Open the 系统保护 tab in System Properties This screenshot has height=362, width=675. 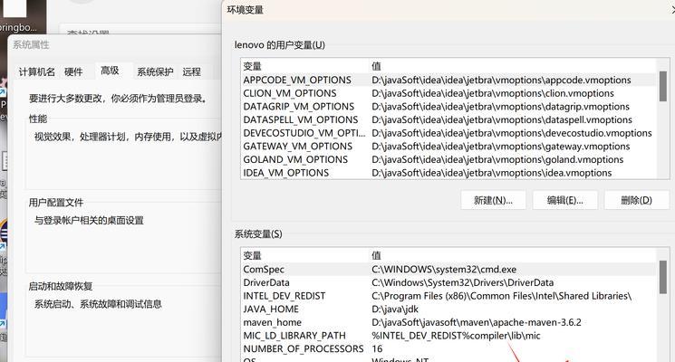[155, 71]
